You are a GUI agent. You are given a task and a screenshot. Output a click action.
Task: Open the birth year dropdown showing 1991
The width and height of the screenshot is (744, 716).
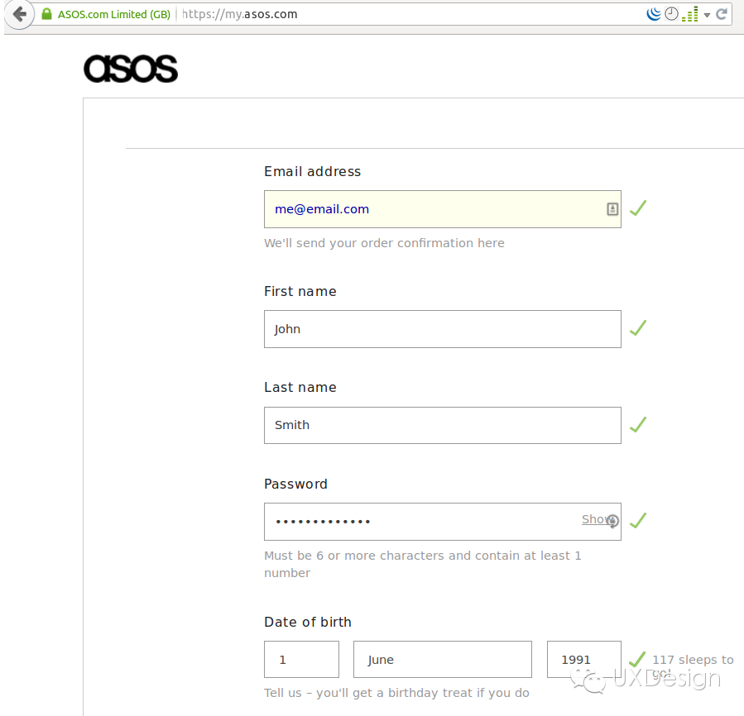coord(583,660)
